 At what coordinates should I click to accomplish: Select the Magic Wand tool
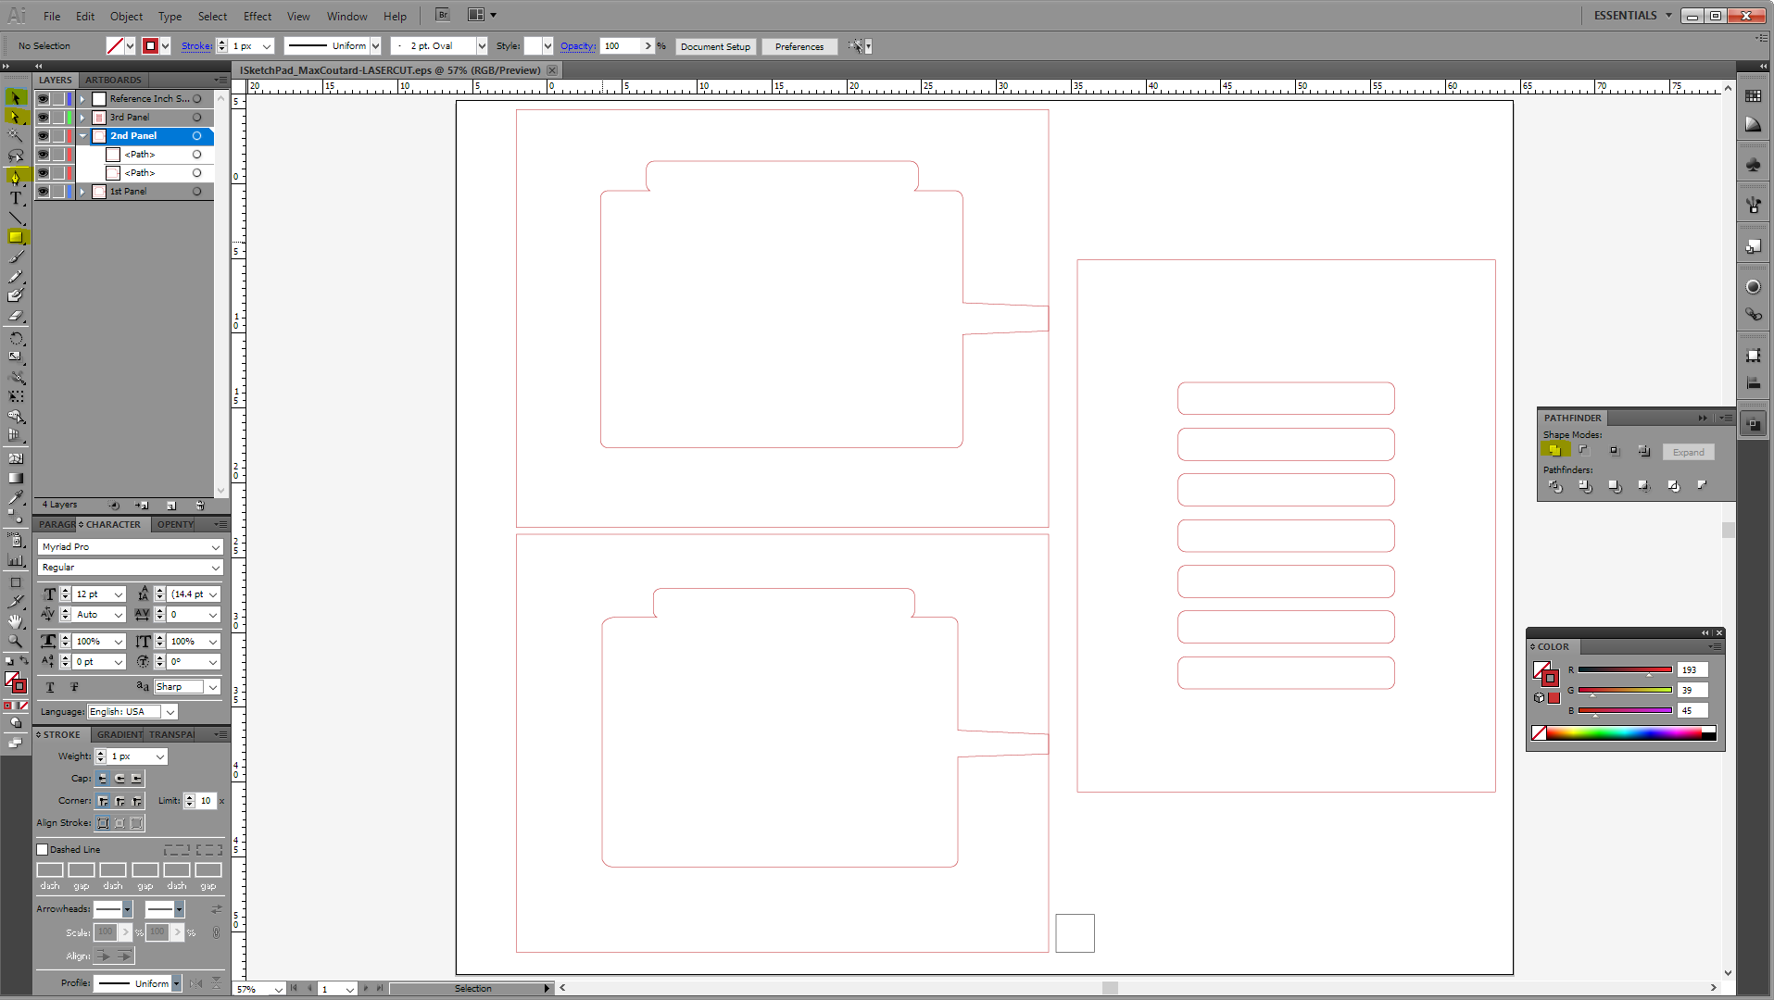pos(16,136)
